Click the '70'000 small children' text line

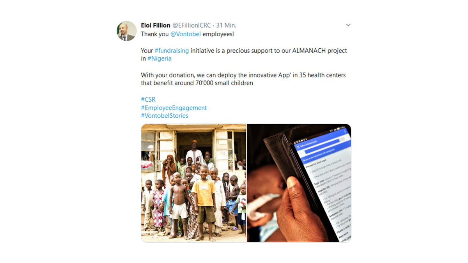(x=197, y=83)
